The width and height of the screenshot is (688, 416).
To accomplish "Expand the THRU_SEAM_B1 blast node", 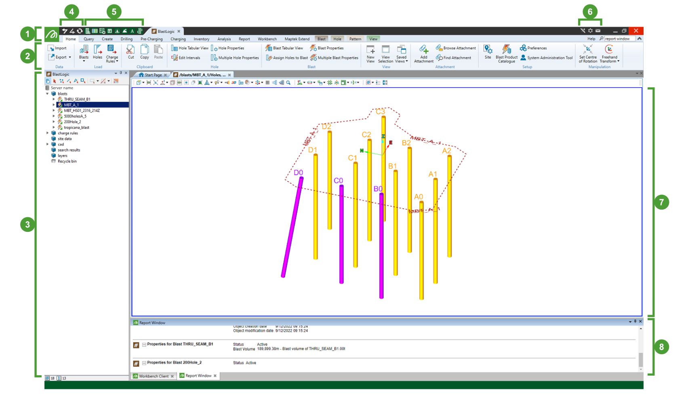I will [x=54, y=99].
